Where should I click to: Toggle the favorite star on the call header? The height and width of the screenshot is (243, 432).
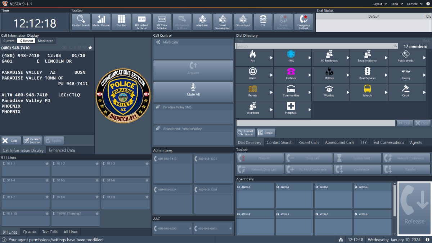[90, 48]
